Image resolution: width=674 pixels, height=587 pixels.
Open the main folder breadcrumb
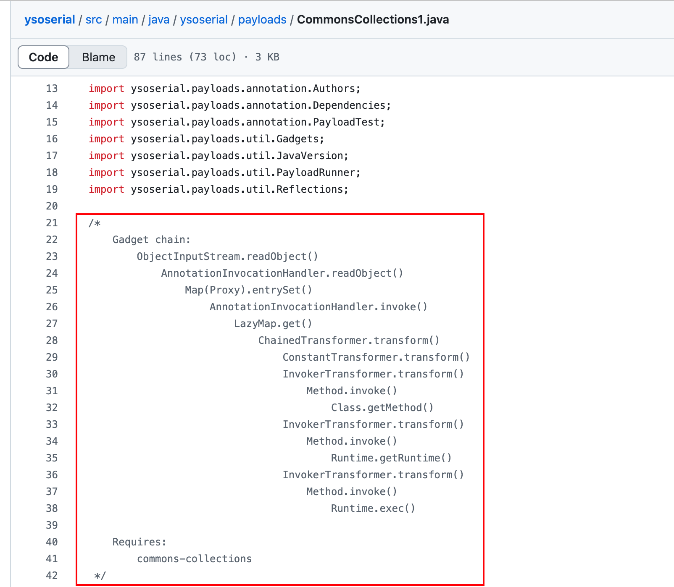125,20
